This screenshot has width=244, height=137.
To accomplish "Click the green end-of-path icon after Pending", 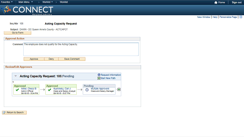I will (119, 89).
